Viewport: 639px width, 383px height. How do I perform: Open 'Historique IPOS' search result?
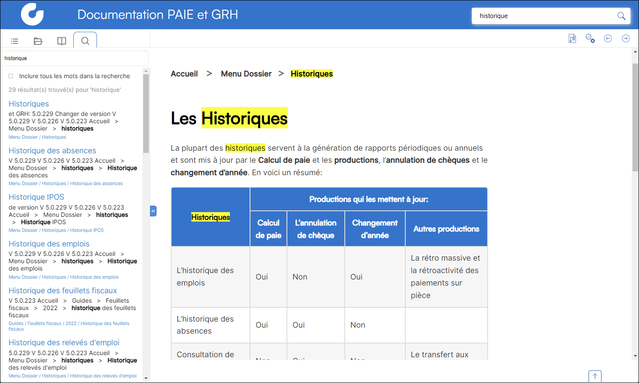[36, 197]
